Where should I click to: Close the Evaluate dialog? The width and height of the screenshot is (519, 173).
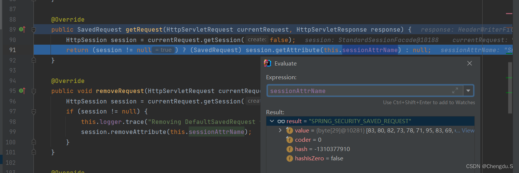coord(470,63)
